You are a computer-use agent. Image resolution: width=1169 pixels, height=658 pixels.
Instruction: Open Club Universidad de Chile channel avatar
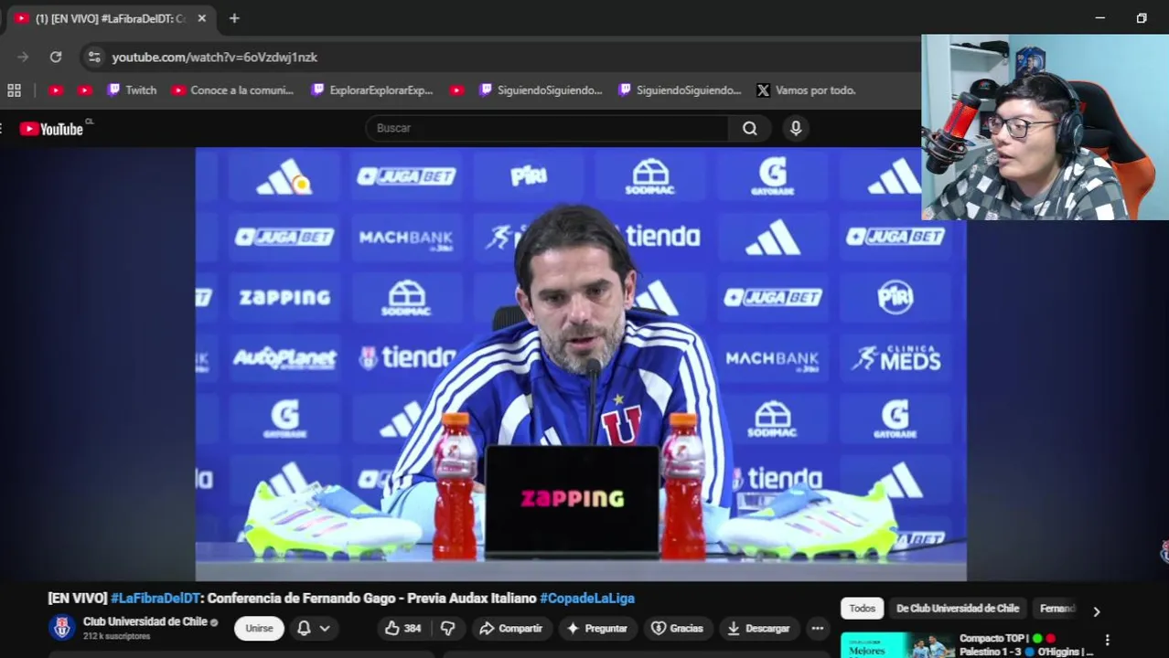tap(62, 628)
